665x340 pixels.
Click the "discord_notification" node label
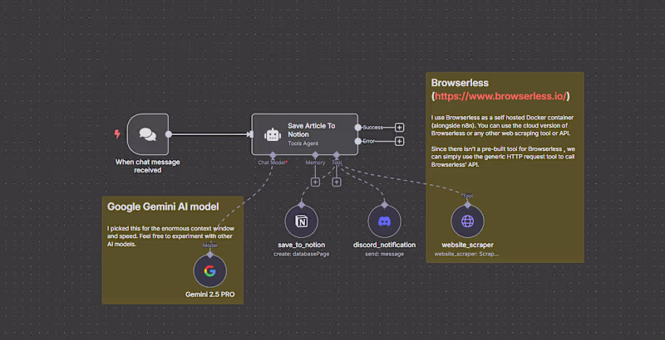384,245
